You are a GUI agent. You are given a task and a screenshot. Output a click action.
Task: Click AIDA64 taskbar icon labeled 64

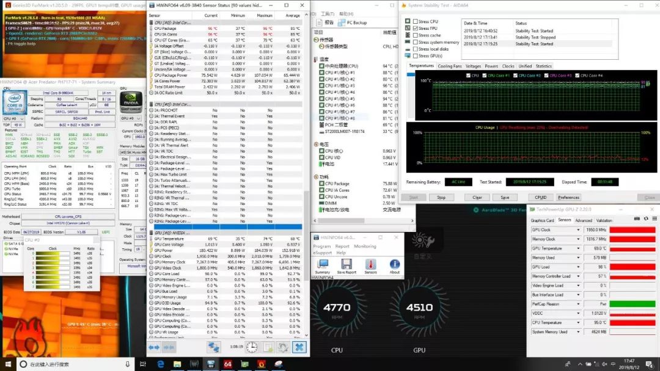[228, 364]
